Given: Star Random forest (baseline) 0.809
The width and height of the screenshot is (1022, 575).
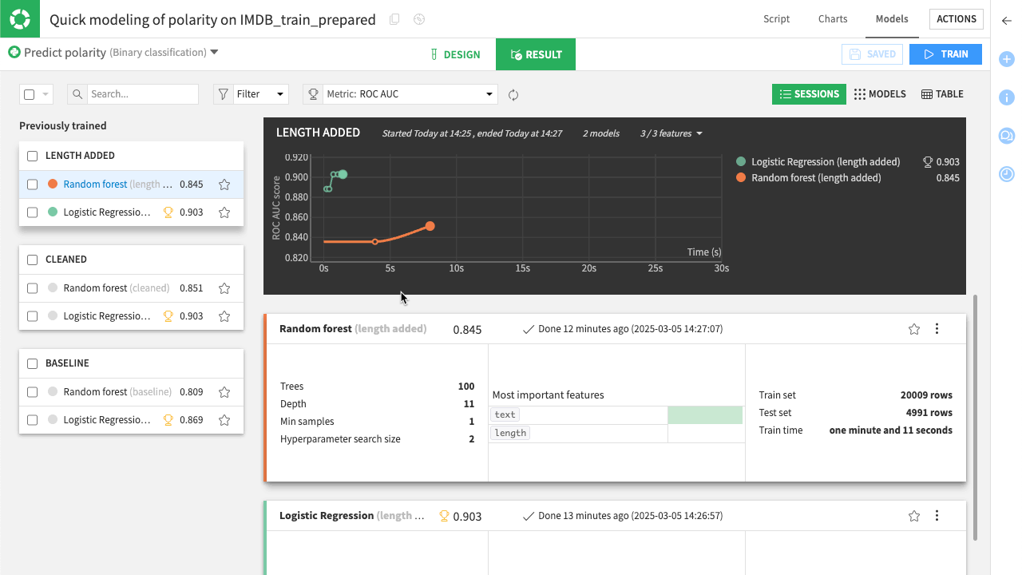Looking at the screenshot, I should tap(224, 392).
